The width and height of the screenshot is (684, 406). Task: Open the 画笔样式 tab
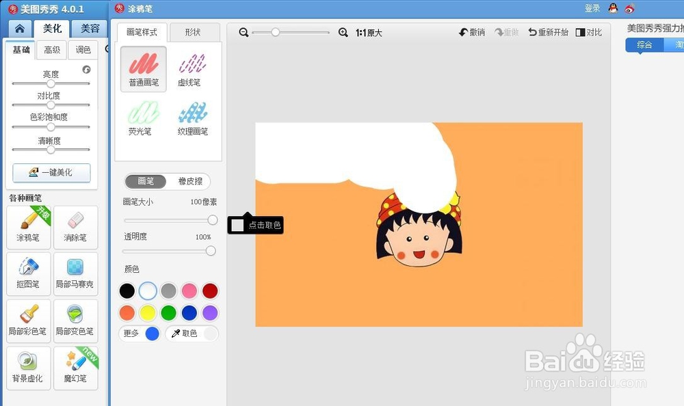point(142,32)
